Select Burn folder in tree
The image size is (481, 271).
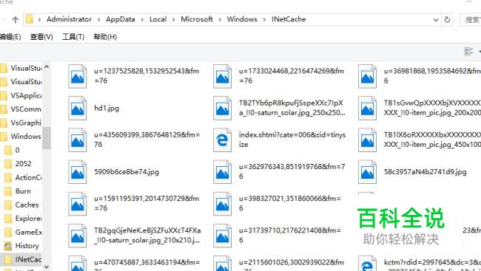[x=18, y=191]
